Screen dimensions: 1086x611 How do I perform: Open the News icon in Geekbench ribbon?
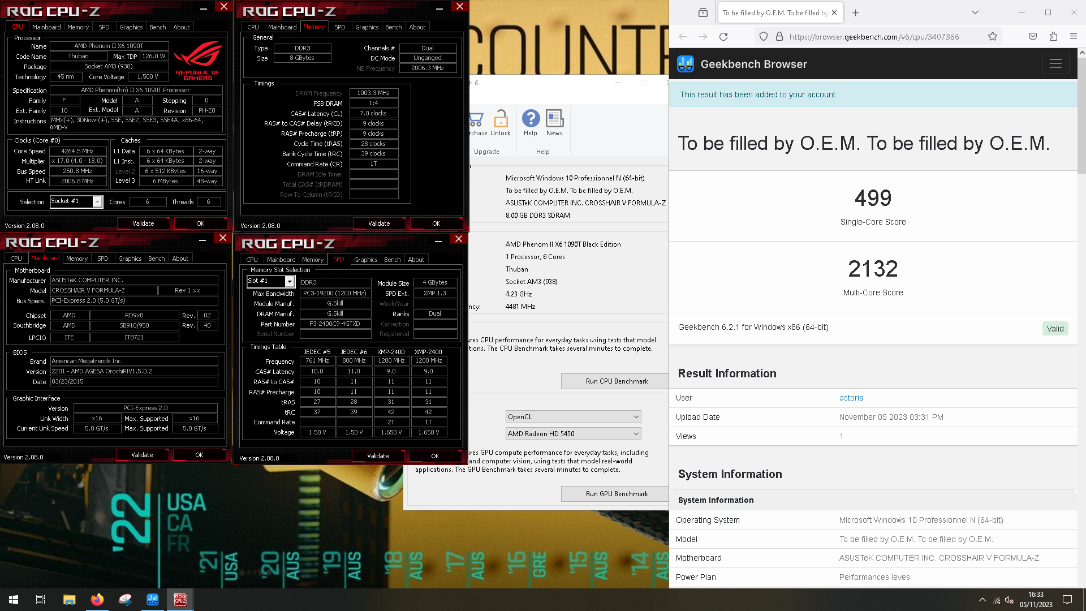554,122
